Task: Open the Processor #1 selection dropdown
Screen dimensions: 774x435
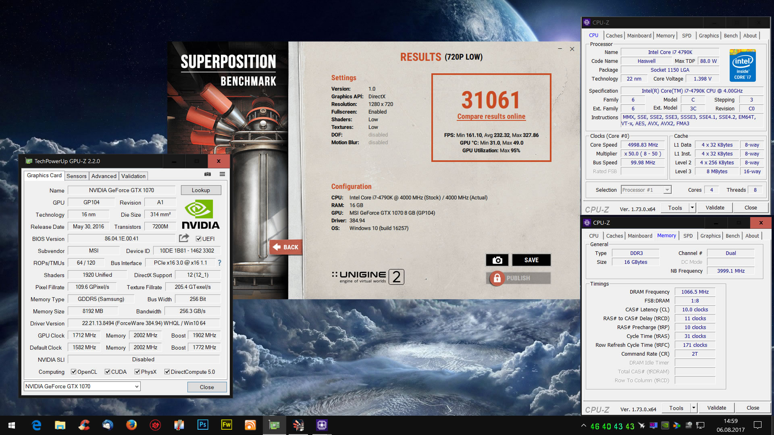Action: (667, 190)
